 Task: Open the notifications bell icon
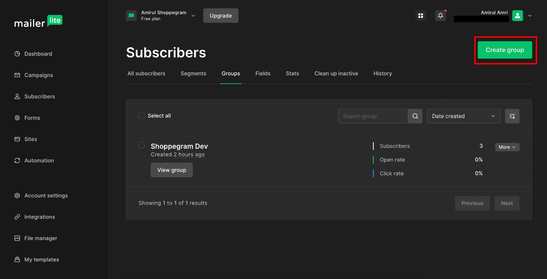pos(440,16)
